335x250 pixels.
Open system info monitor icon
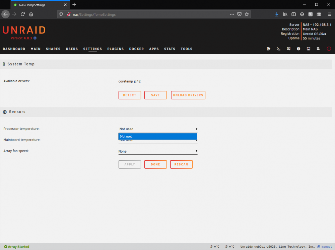[308, 49]
